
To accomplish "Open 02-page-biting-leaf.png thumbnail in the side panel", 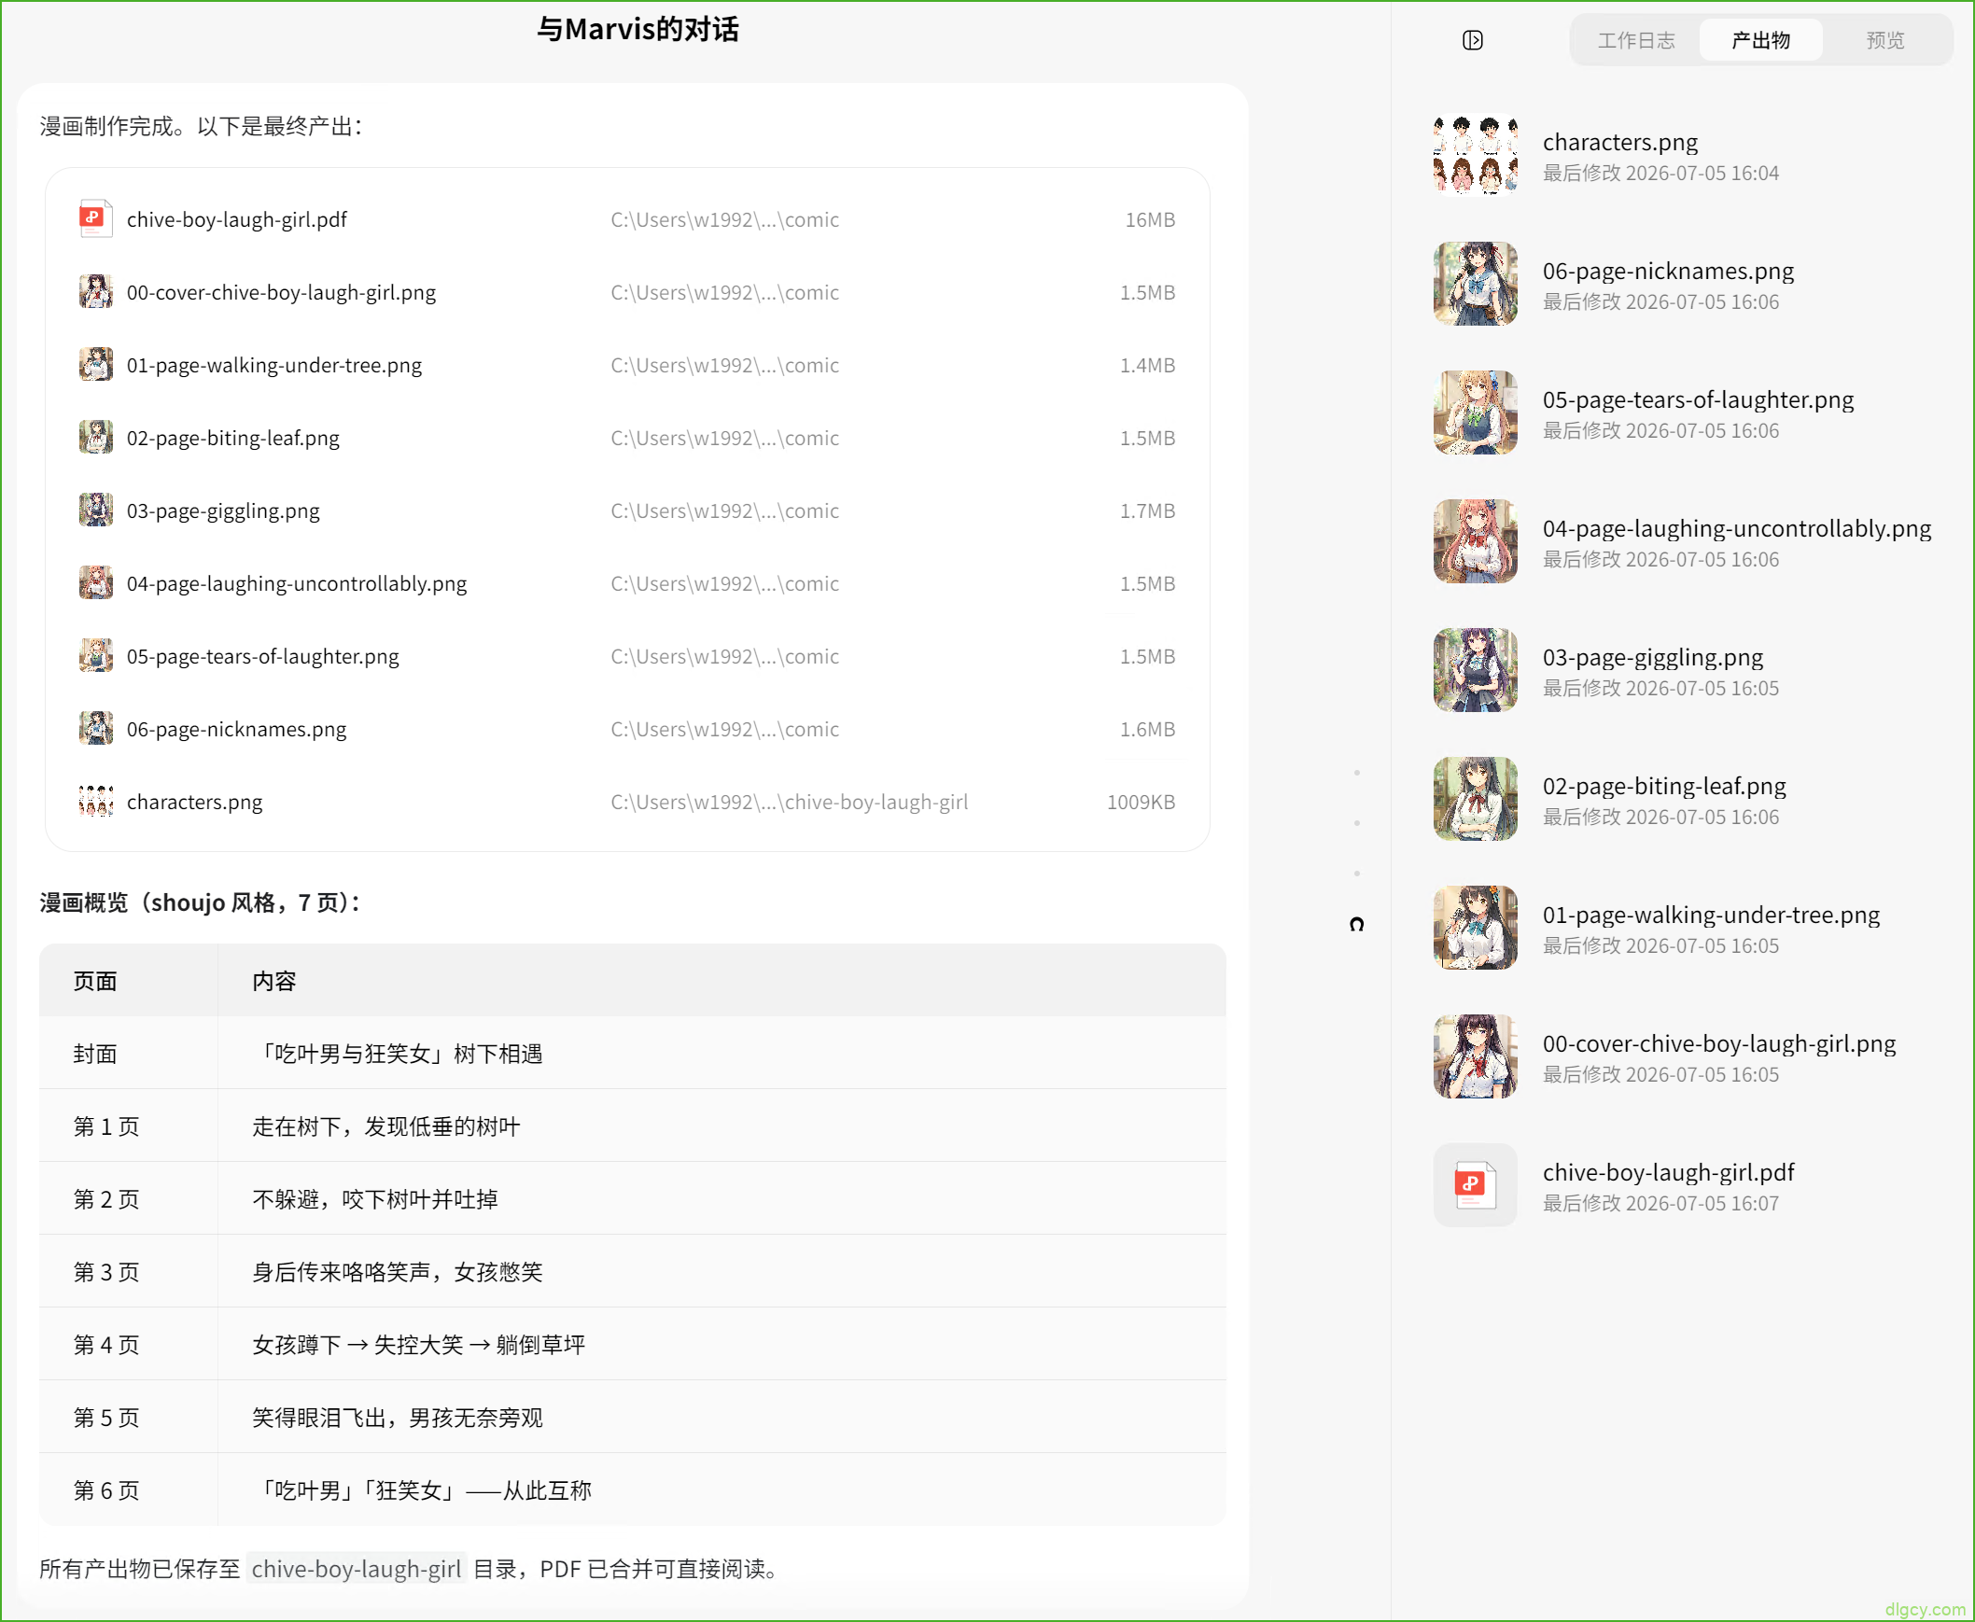I will pos(1475,799).
